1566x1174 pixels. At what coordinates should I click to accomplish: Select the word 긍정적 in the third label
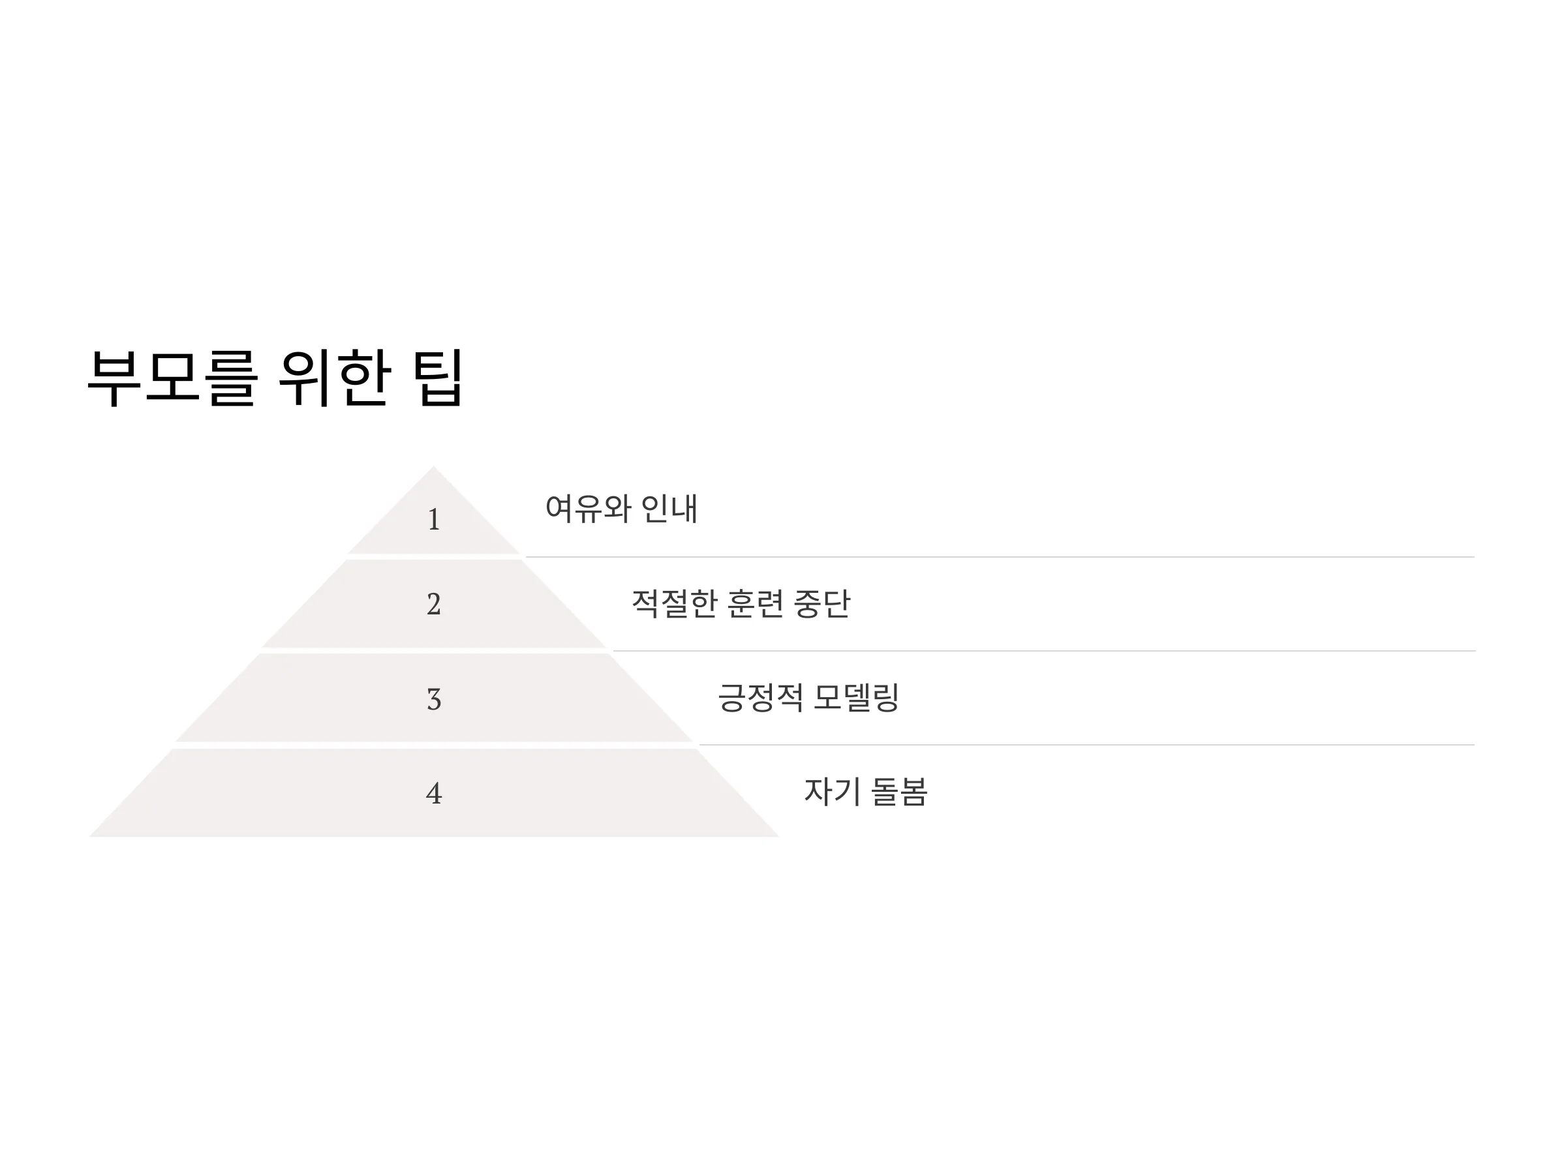pyautogui.click(x=760, y=698)
